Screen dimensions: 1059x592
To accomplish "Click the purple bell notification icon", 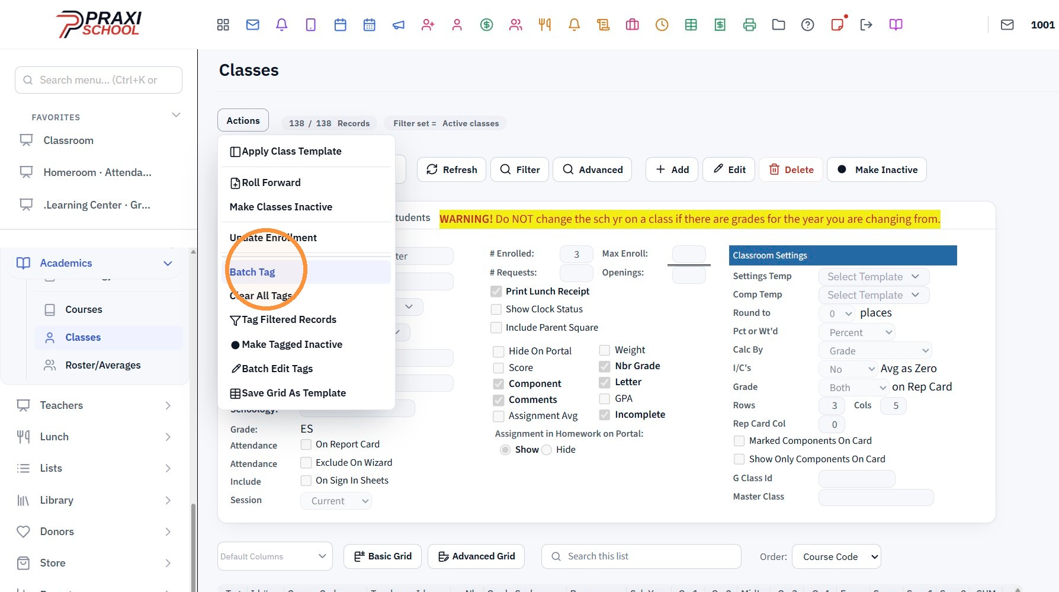I will click(282, 25).
